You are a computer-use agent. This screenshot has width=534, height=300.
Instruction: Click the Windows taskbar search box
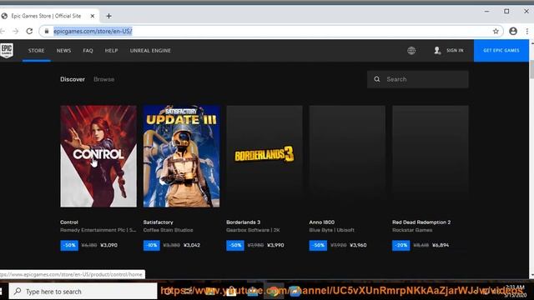(83, 292)
